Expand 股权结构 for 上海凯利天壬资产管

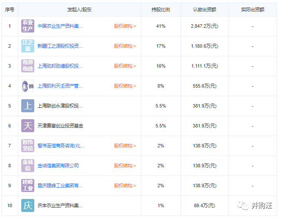click(x=125, y=86)
